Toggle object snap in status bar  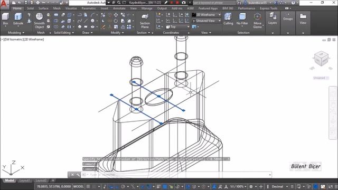click(149, 186)
